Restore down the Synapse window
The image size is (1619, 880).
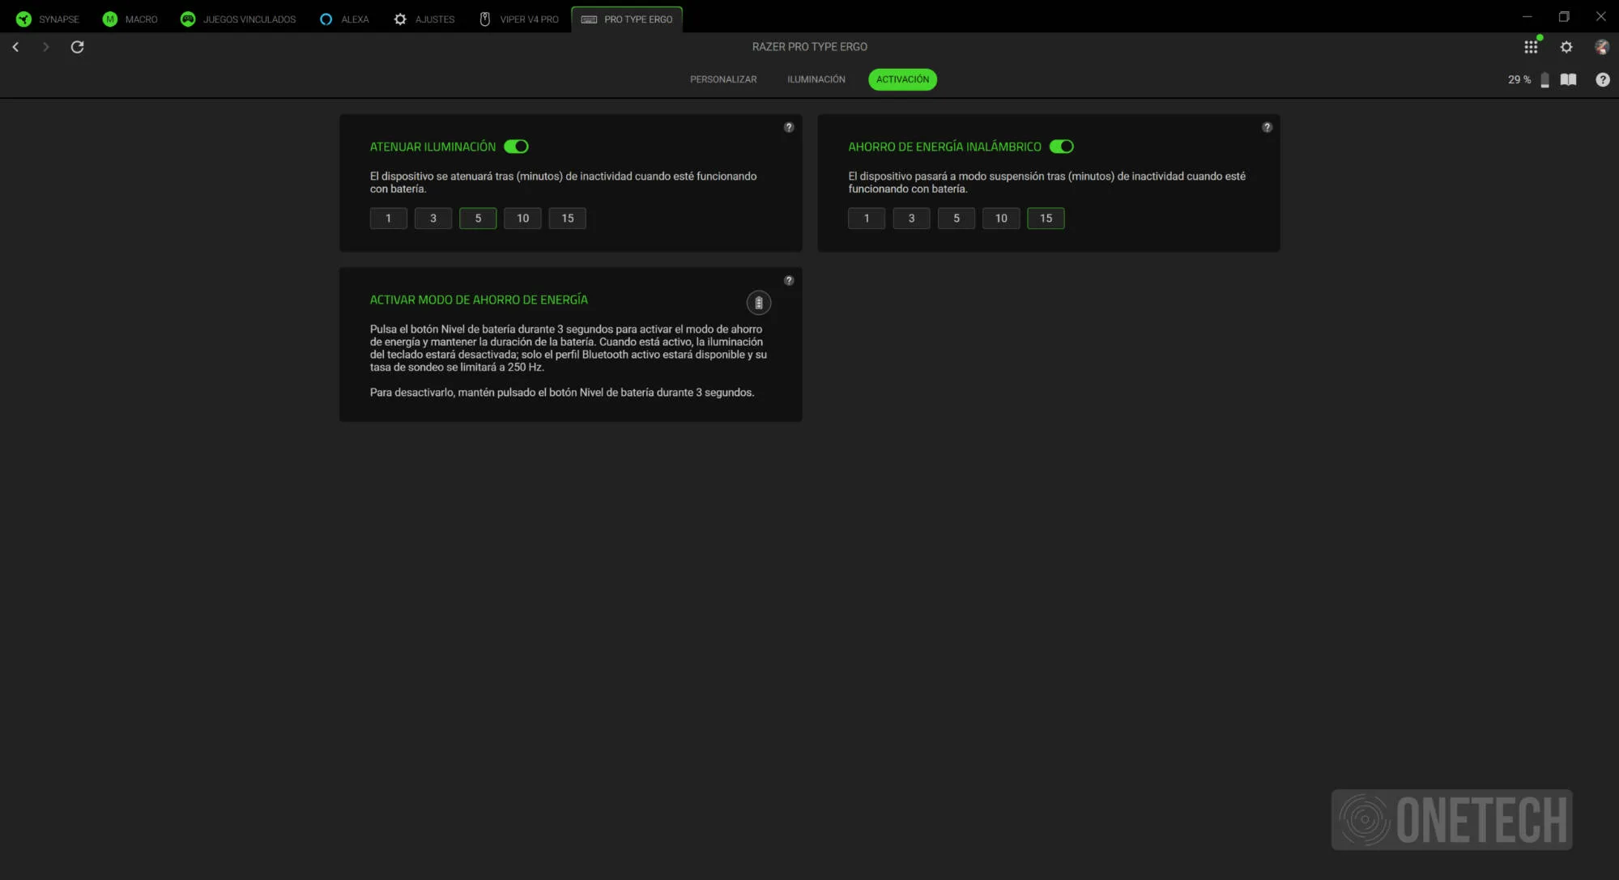click(x=1563, y=16)
